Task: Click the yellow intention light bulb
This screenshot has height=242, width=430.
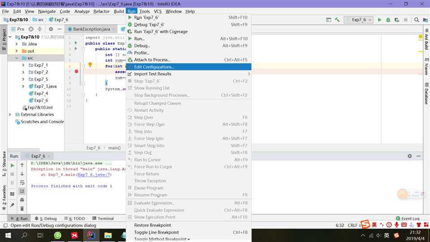Action: click(90, 65)
